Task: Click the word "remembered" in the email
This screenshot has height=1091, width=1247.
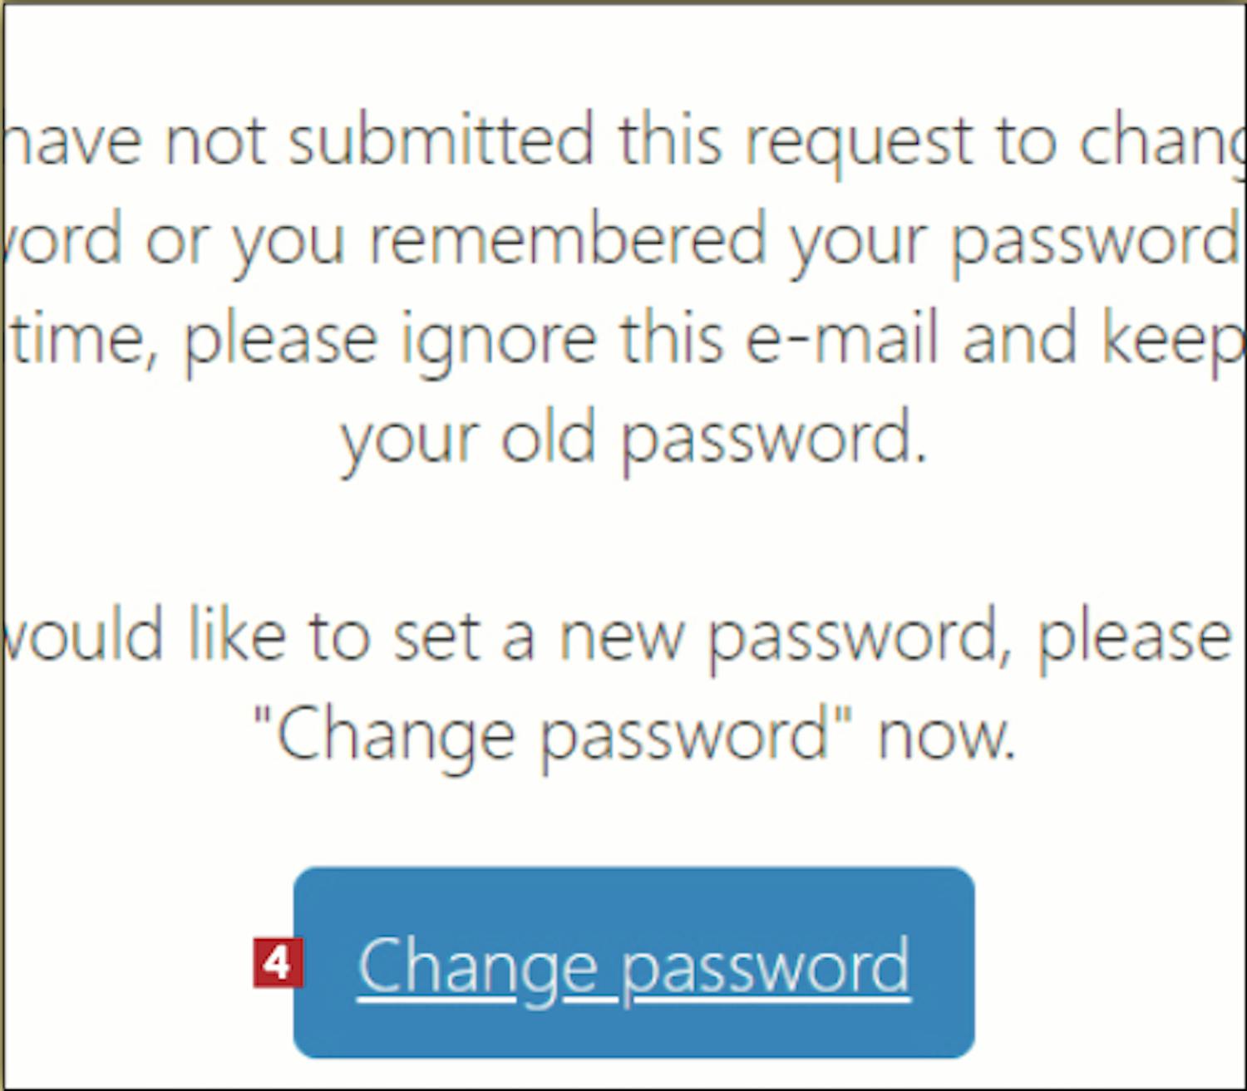Action: pyautogui.click(x=567, y=239)
